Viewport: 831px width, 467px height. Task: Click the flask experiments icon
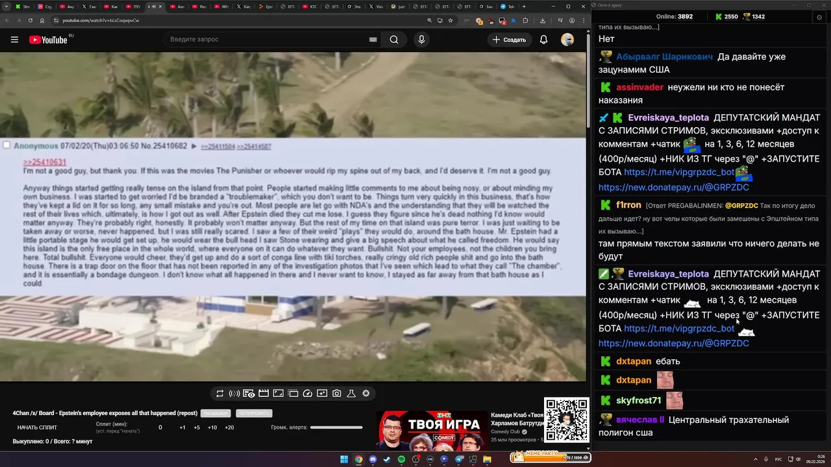click(x=351, y=394)
